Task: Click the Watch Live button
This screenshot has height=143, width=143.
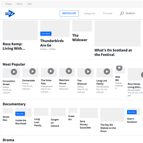Action: click(69, 14)
